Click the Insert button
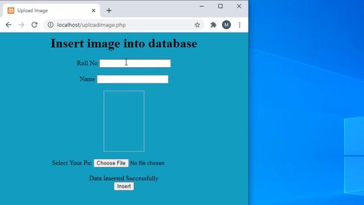This screenshot has height=205, width=364. tap(124, 186)
